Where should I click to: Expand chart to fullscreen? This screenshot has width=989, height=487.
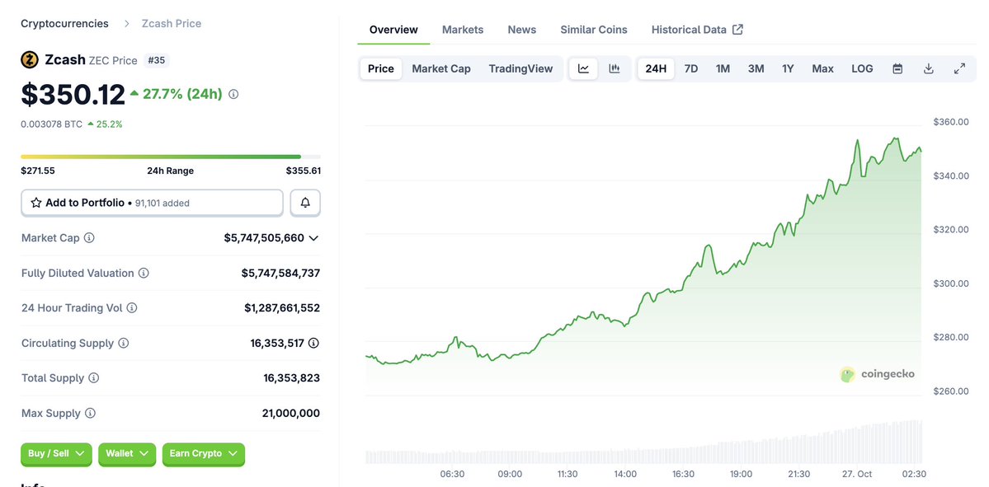click(959, 68)
